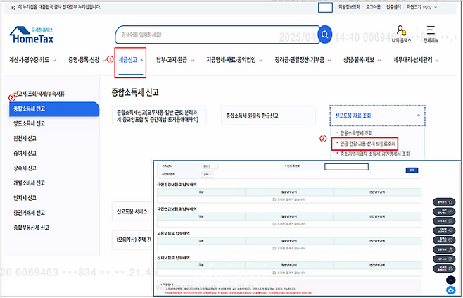The height and width of the screenshot is (298, 463).
Task: Click the 즐겨찾기 star quick button
Action: (x=444, y=202)
